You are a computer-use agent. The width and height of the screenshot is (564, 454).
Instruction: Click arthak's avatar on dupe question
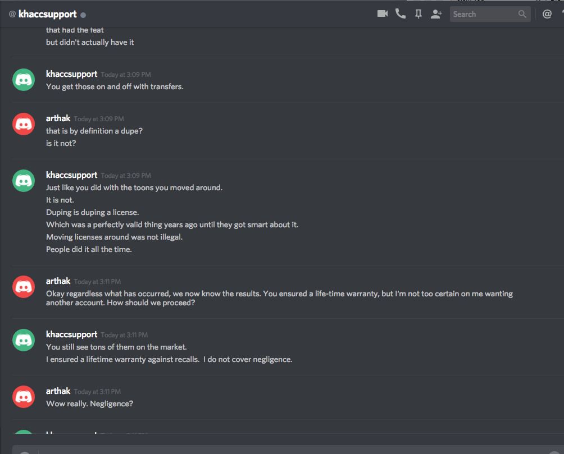point(24,124)
